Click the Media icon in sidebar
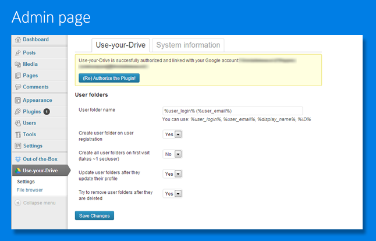 tap(18, 64)
